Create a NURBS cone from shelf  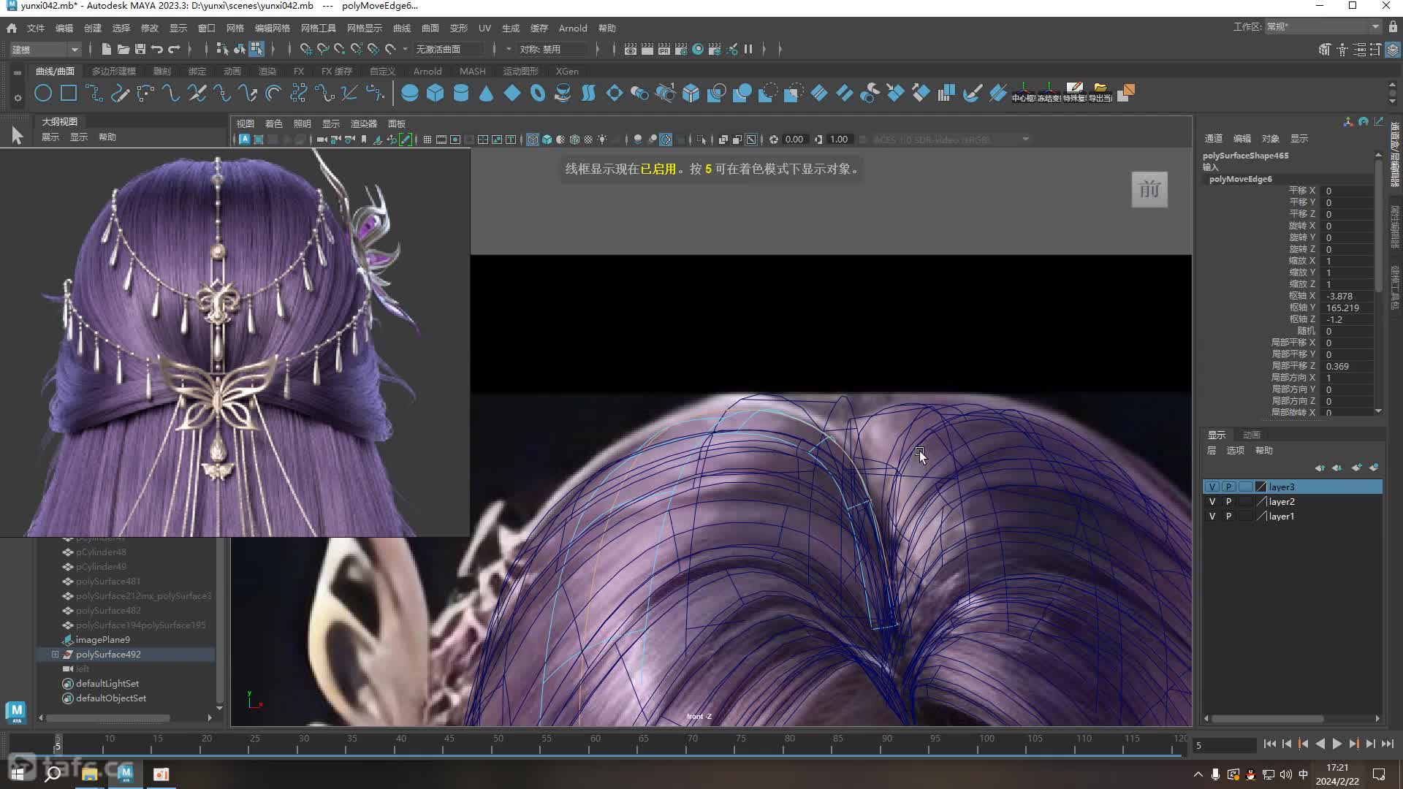pos(486,93)
